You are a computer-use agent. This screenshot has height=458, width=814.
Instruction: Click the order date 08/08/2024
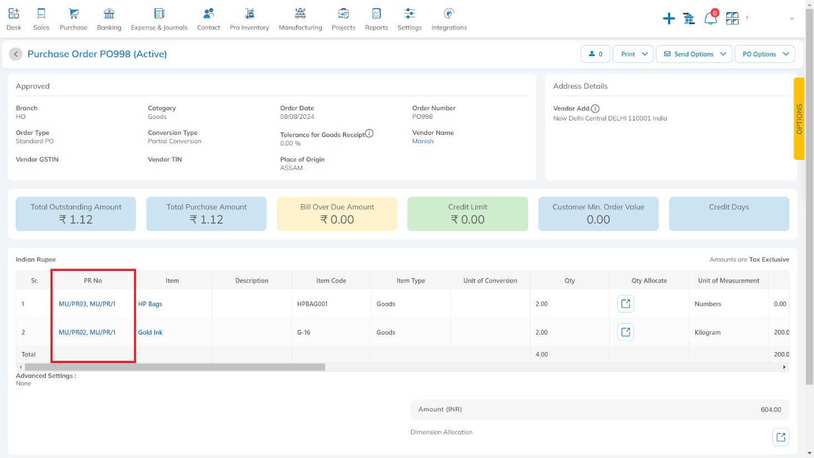(297, 117)
